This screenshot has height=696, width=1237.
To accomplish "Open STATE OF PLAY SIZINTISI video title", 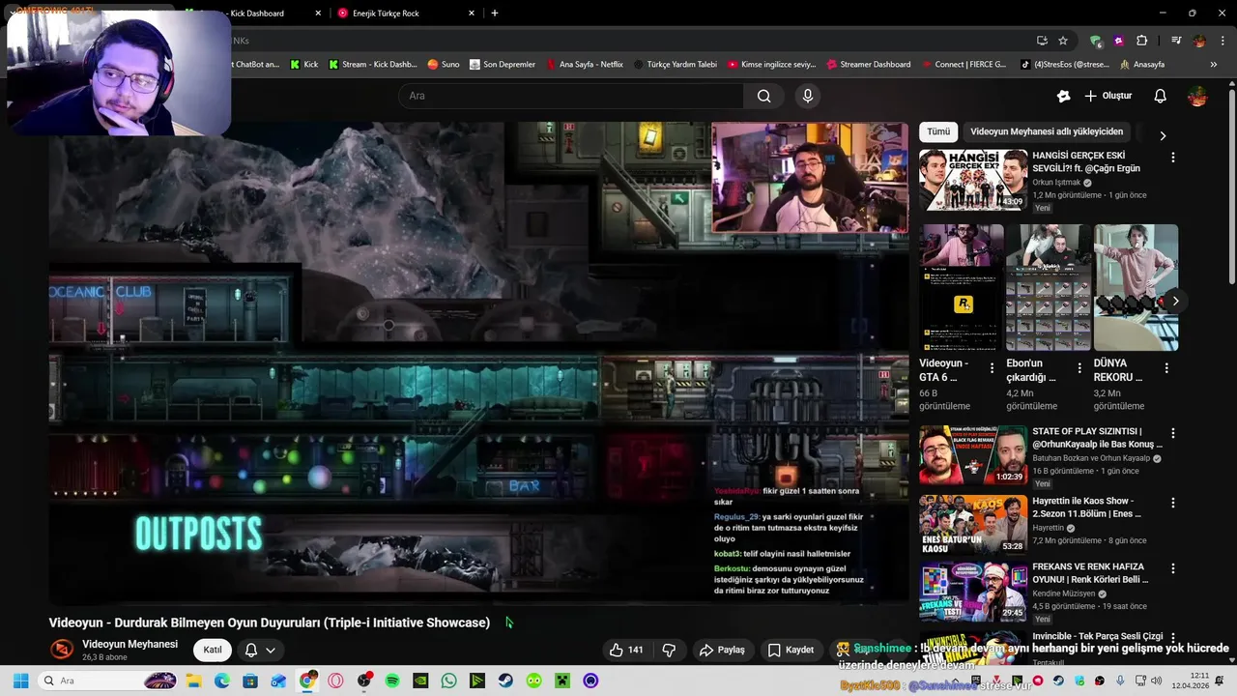I will click(1097, 438).
